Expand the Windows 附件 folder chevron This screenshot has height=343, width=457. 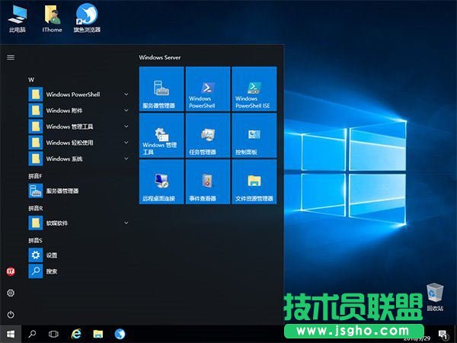[x=126, y=111]
